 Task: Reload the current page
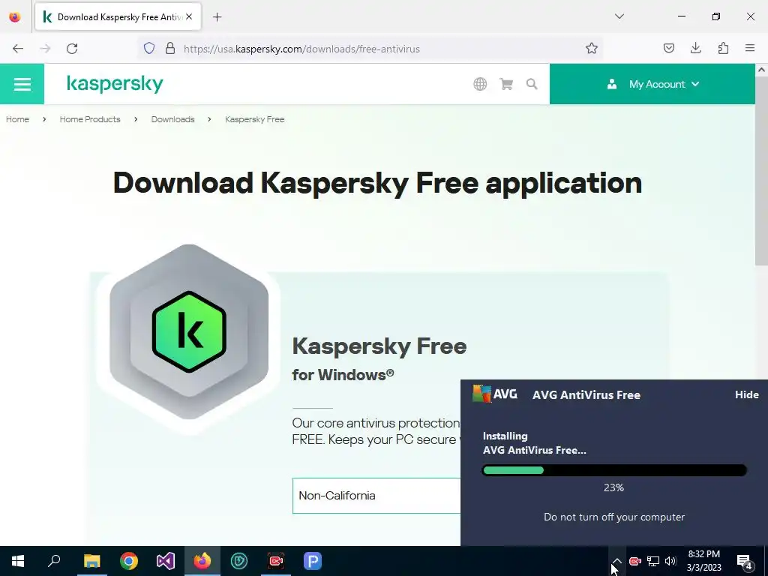coord(72,49)
